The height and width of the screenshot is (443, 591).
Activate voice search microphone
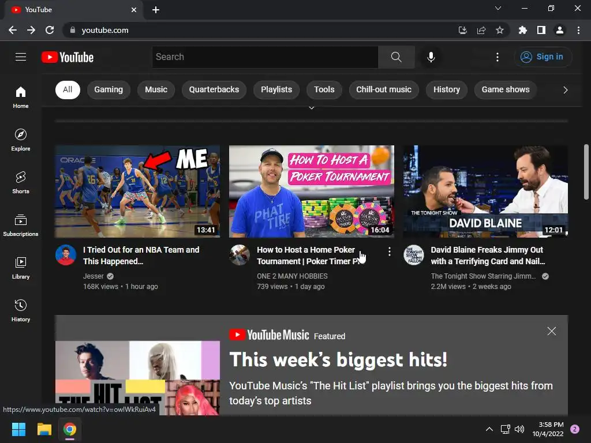[431, 57]
